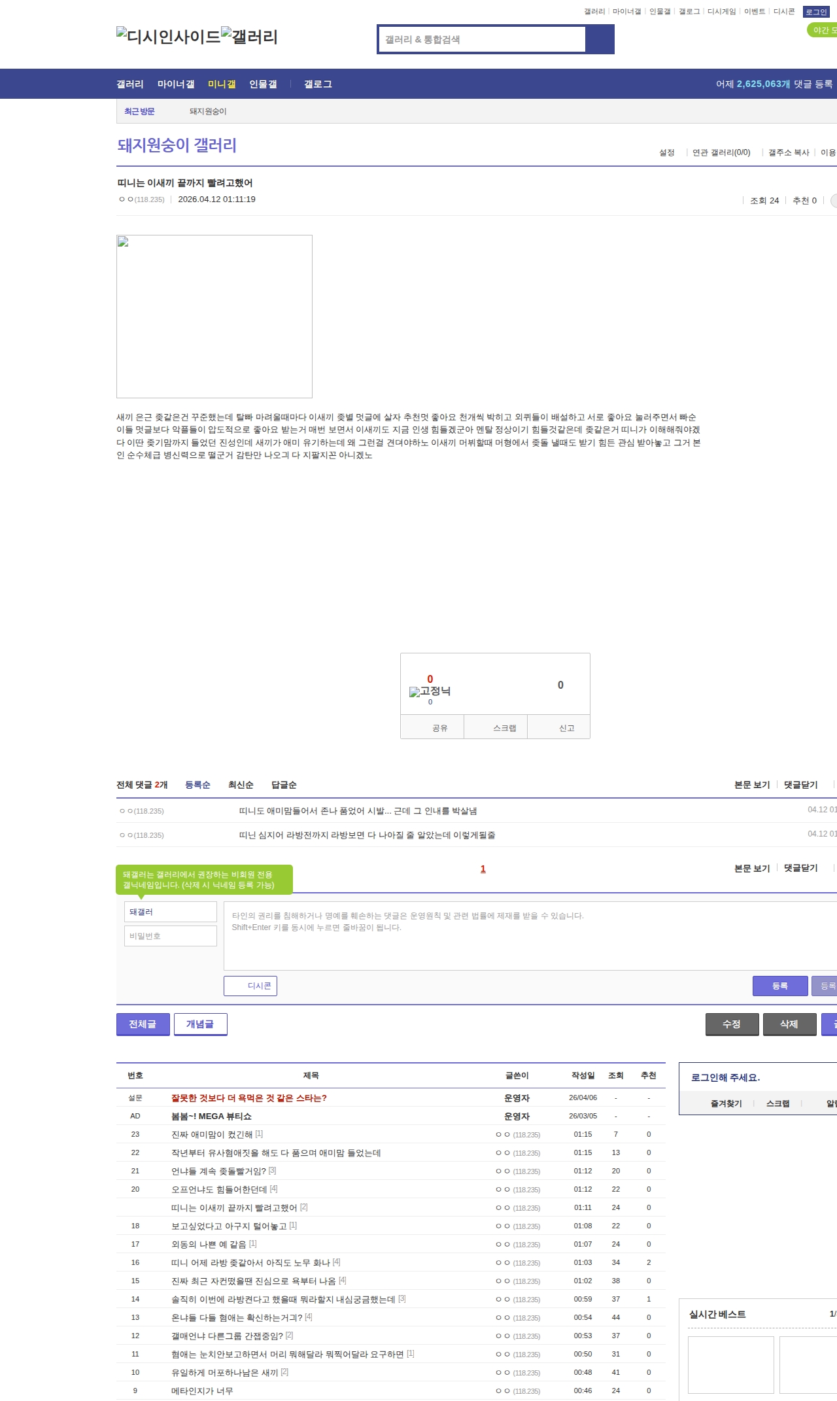Click the 최근방문 label
The image size is (837, 1401).
tap(139, 111)
